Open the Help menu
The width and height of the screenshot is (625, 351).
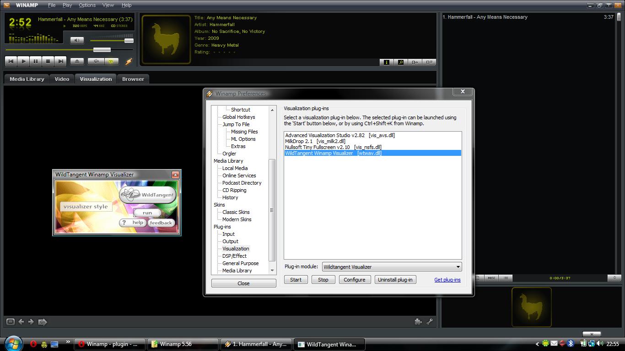(x=126, y=5)
